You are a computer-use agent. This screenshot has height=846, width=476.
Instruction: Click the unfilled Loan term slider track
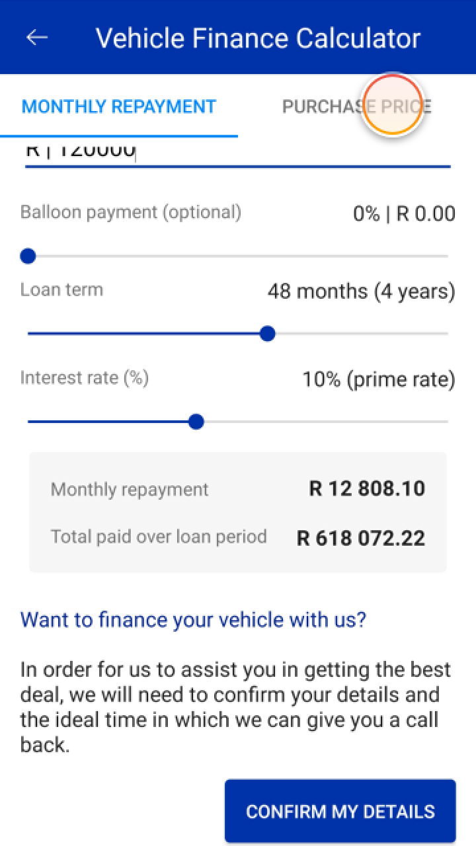(360, 334)
